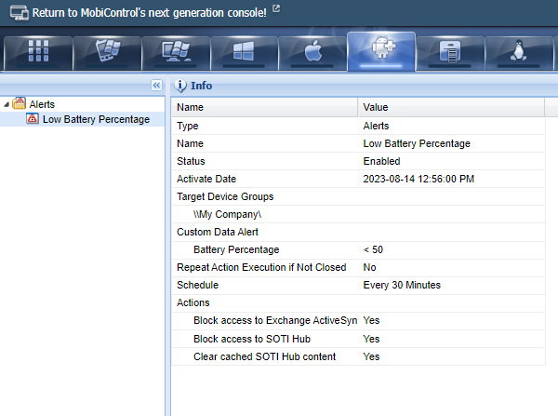Image resolution: width=558 pixels, height=416 pixels.
Task: Click the Value column header
Action: [x=451, y=107]
